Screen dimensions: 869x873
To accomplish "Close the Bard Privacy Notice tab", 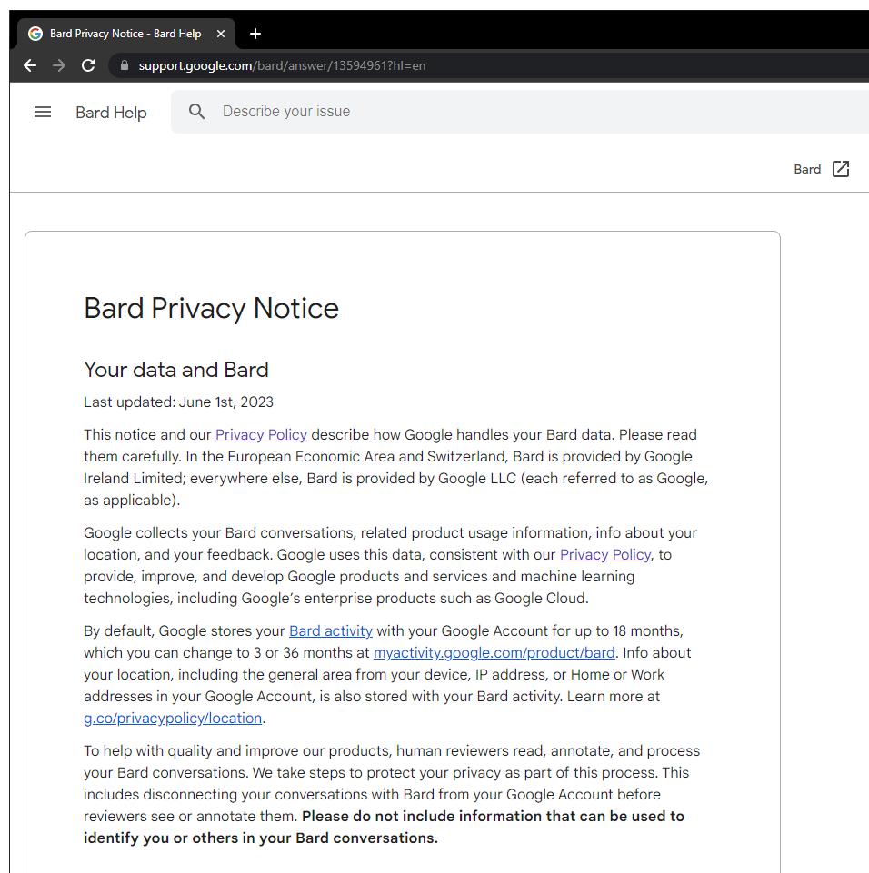I will tap(221, 34).
